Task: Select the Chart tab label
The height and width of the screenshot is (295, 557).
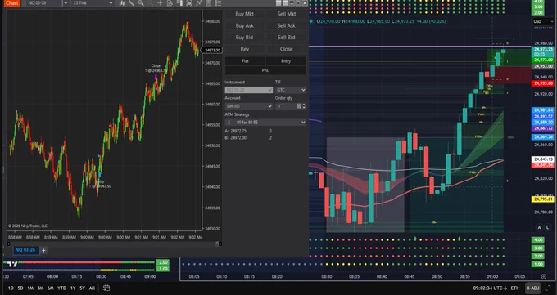Action: click(x=12, y=2)
